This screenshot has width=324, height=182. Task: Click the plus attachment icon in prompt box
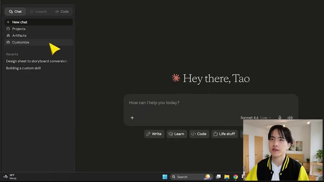click(132, 118)
